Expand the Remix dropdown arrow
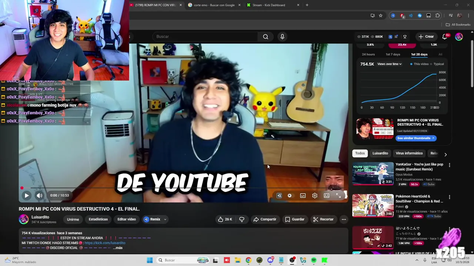Image resolution: width=474 pixels, height=266 pixels. 165,219
